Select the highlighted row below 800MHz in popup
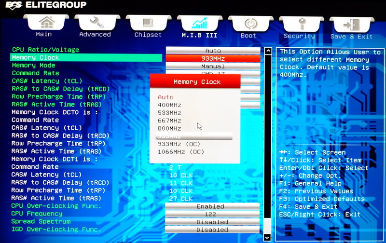 pyautogui.click(x=194, y=136)
